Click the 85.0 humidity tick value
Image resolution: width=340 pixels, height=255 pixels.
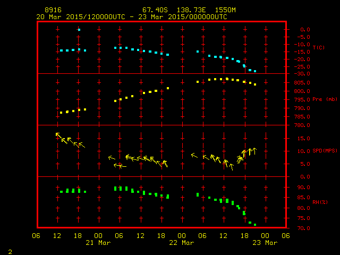click(x=303, y=198)
